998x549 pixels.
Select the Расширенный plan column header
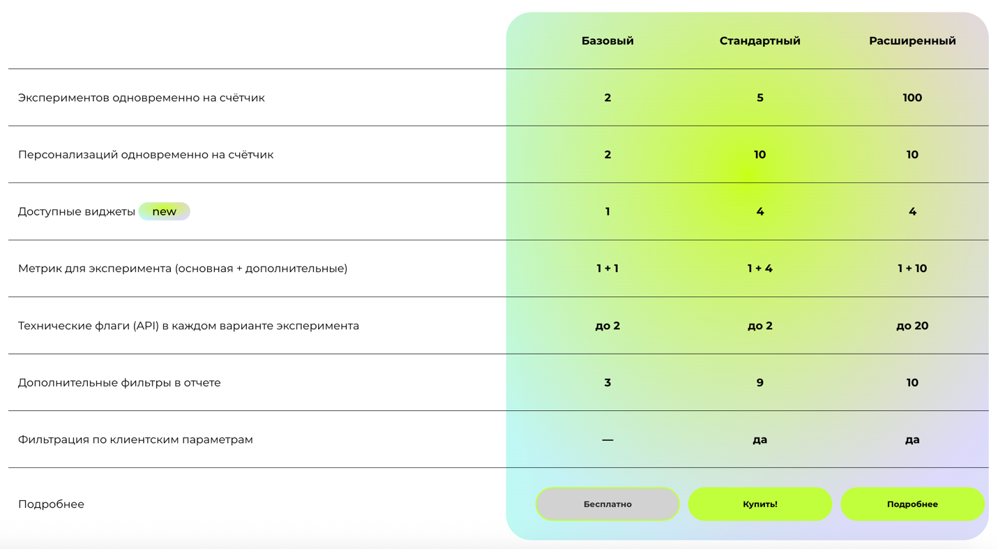tap(912, 41)
